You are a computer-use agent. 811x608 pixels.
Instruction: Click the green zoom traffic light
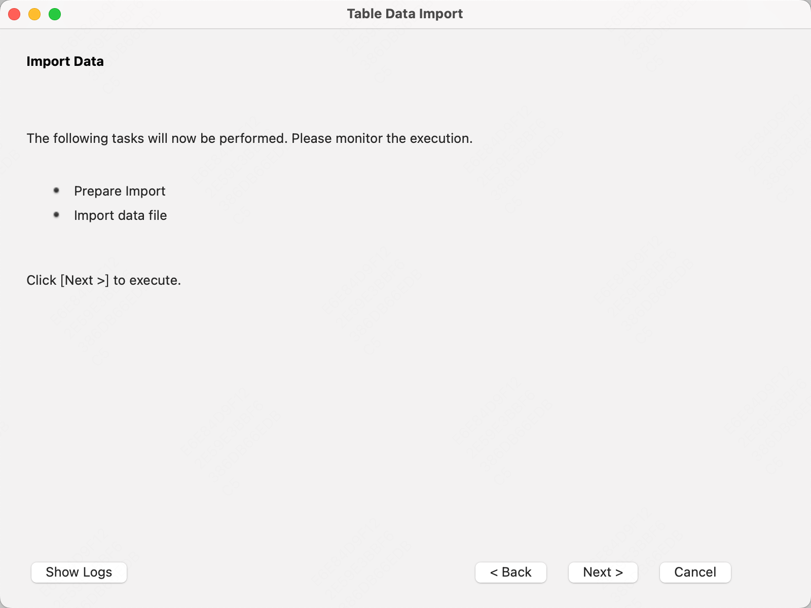[55, 14]
